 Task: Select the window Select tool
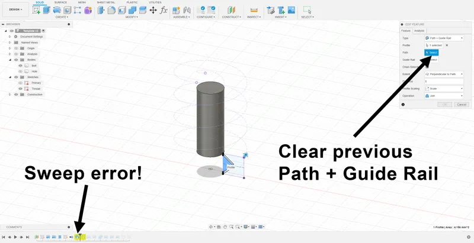coord(307,10)
